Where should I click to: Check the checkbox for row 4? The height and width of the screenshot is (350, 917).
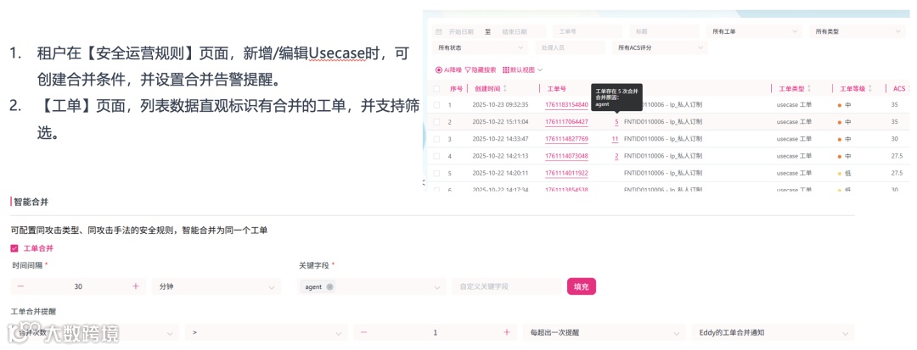(x=436, y=156)
